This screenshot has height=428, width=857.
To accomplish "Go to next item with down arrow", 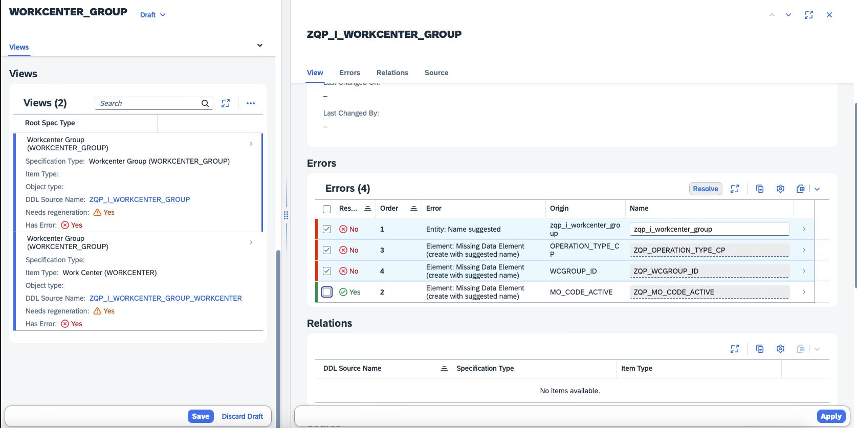I will pyautogui.click(x=788, y=15).
